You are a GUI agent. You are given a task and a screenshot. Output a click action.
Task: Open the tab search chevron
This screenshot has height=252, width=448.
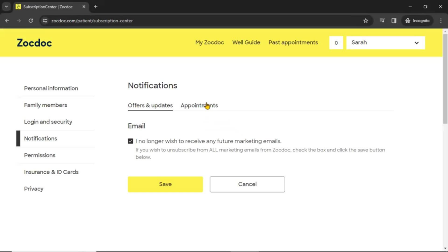point(6,7)
